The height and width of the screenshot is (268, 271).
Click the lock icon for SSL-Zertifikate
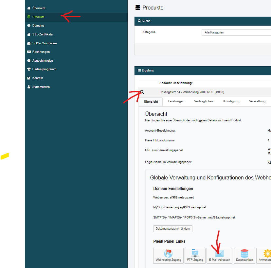pos(29,34)
